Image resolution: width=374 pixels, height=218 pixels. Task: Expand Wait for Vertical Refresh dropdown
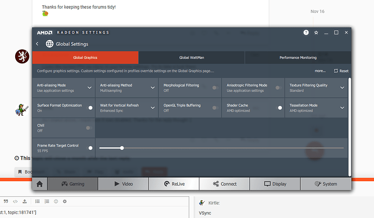(x=153, y=108)
